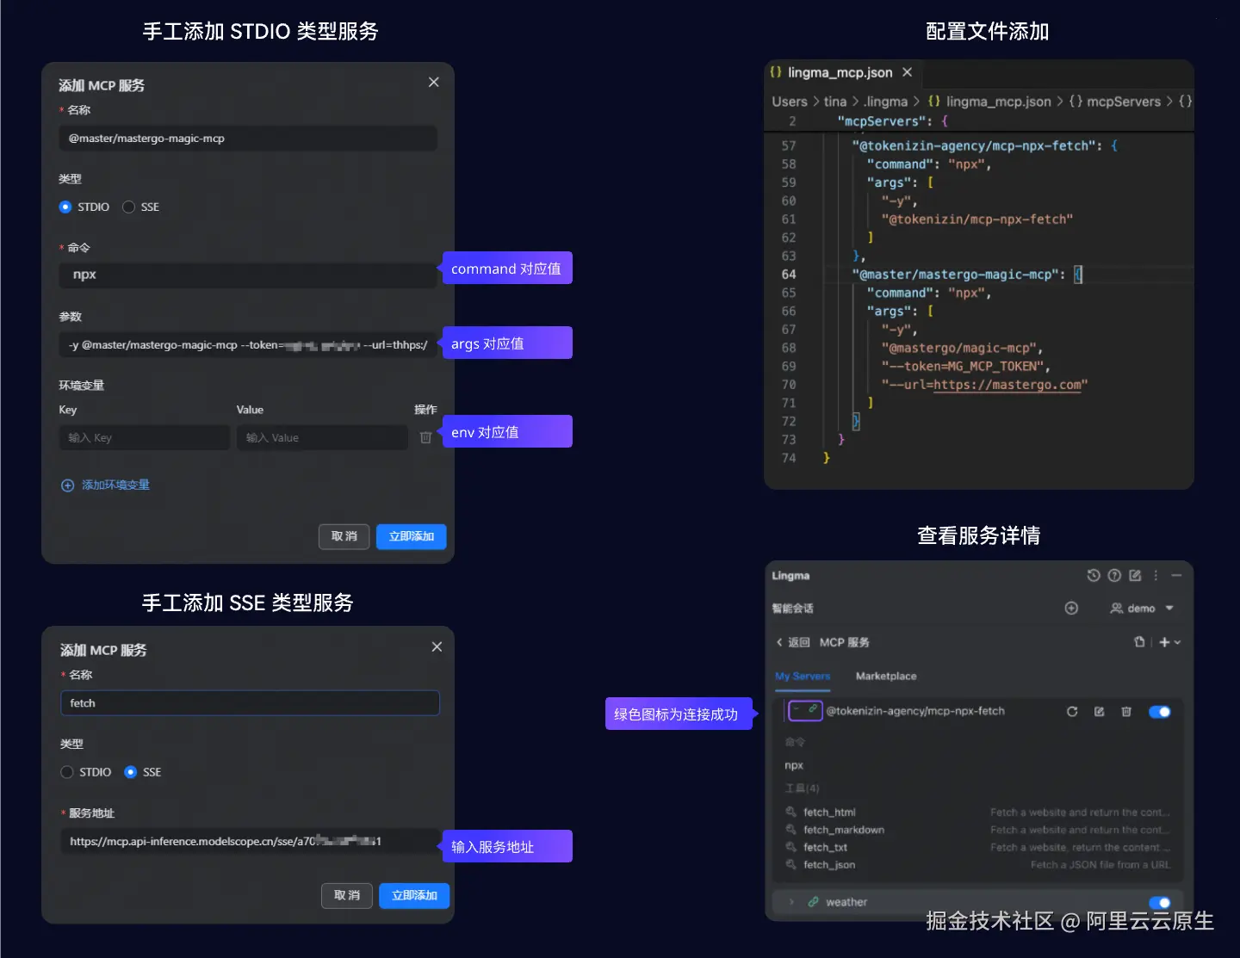Click 取消 in the STDIO dialog

click(344, 536)
